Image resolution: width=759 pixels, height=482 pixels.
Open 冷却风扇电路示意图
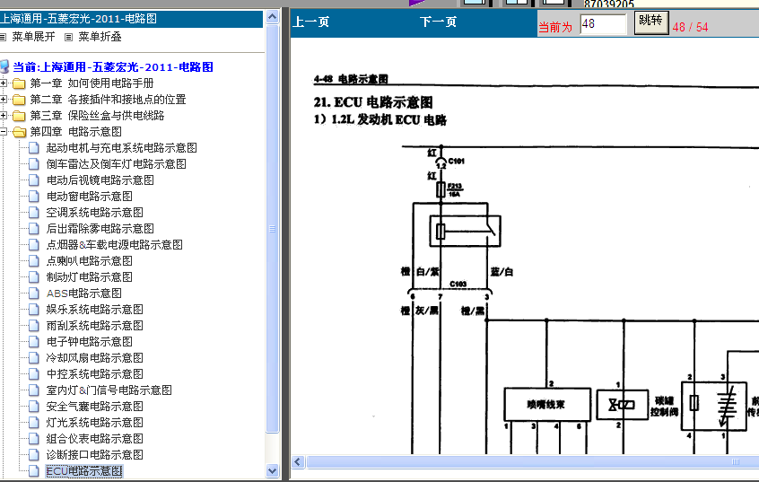[95, 357]
